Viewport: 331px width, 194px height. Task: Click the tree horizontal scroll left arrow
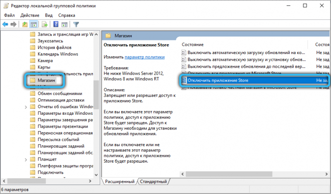point(4,181)
